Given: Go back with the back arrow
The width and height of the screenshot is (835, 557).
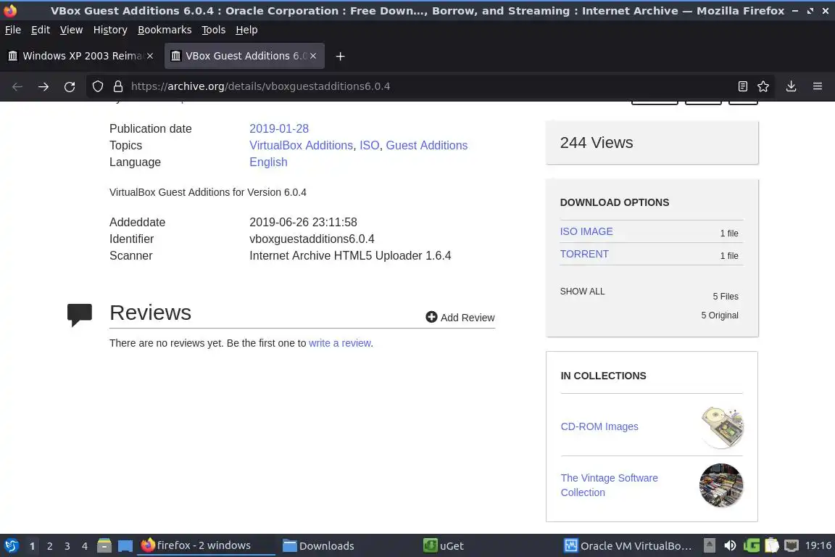Looking at the screenshot, I should click(x=17, y=86).
